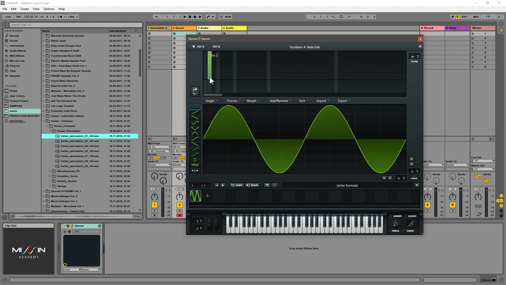
Task: Toggle track 2 Serum activator button
Action: pos(179,205)
